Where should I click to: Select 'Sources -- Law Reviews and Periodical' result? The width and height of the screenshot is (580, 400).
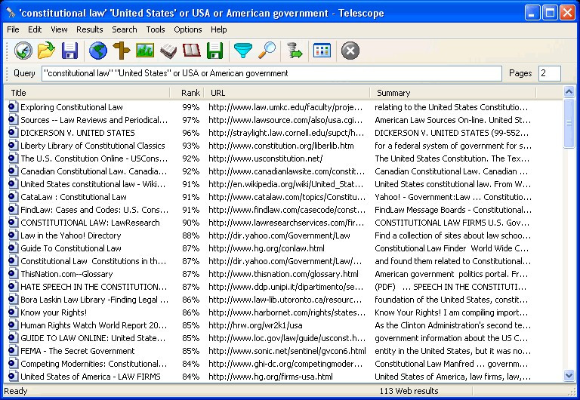pos(94,120)
